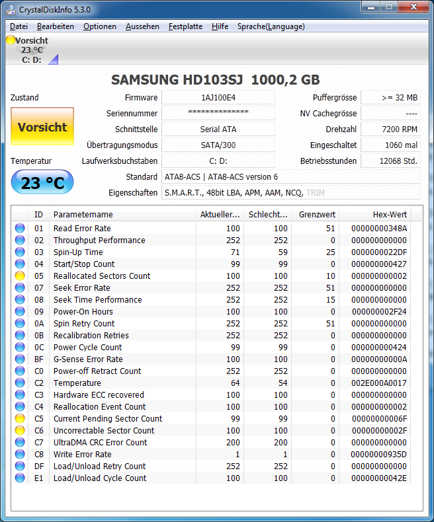Open the Optionen menu
The image size is (434, 522).
pyautogui.click(x=100, y=26)
